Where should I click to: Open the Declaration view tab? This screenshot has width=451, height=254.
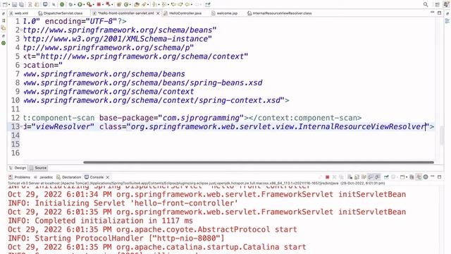(69, 177)
